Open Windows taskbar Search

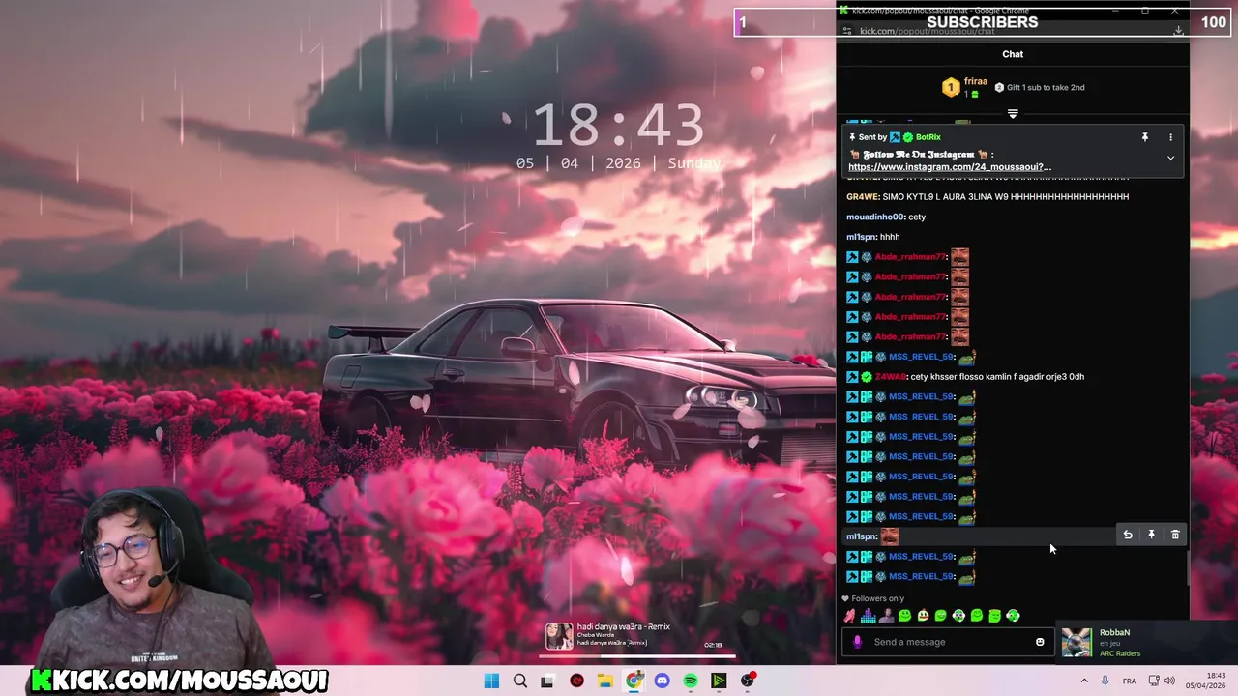520,681
